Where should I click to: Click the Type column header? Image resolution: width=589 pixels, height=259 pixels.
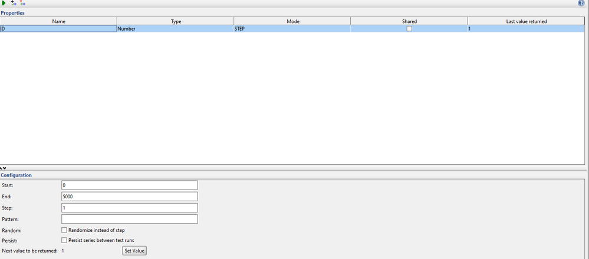click(x=176, y=21)
